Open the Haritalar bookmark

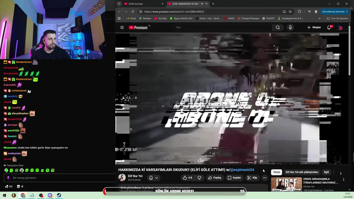coord(145,18)
